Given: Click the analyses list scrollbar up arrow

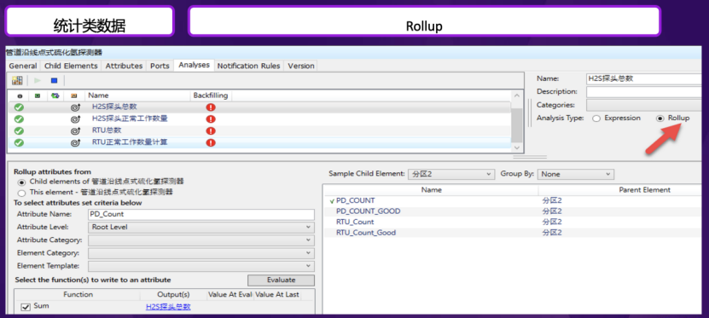Looking at the screenshot, I should click(x=517, y=95).
